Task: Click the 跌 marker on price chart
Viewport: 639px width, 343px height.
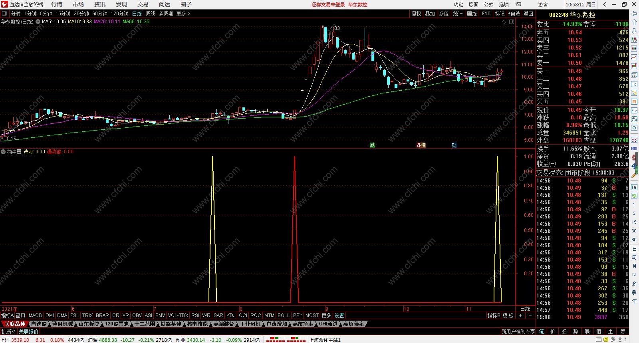Action: click(x=372, y=145)
